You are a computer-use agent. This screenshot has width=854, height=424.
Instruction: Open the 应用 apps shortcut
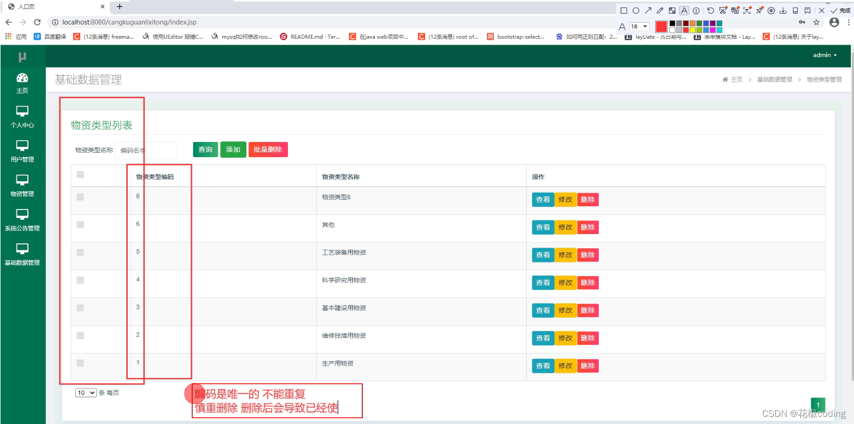16,37
